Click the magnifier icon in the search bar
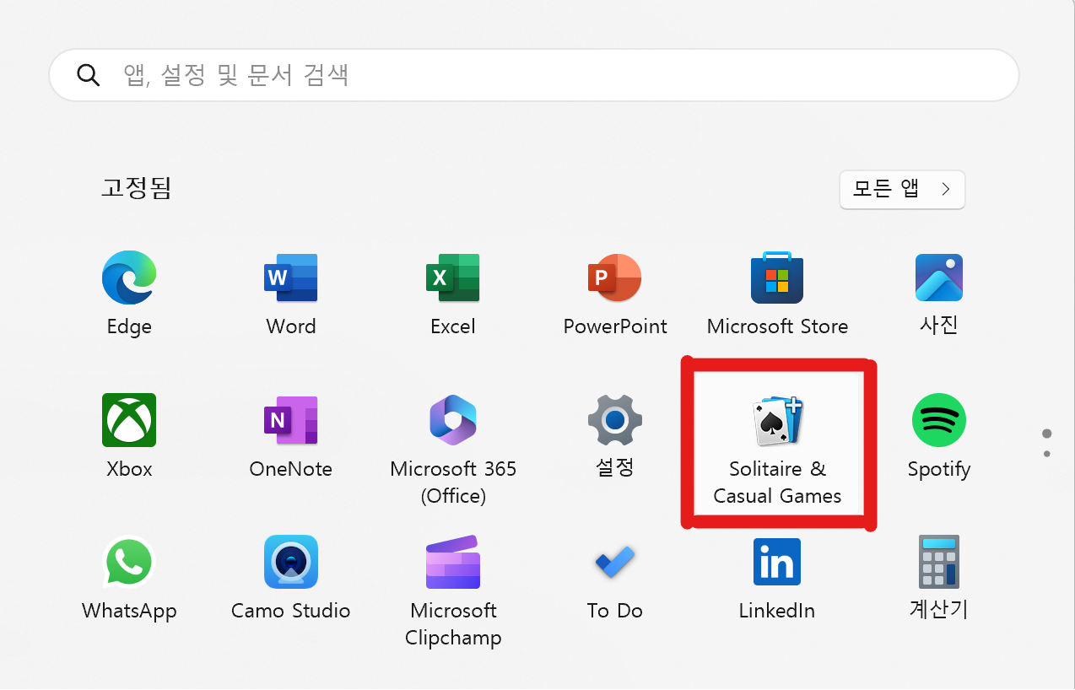This screenshot has height=690, width=1075. [x=89, y=75]
